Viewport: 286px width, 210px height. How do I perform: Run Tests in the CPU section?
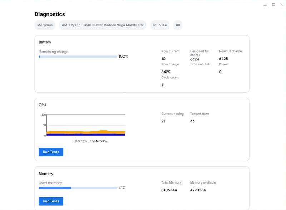[x=51, y=152]
